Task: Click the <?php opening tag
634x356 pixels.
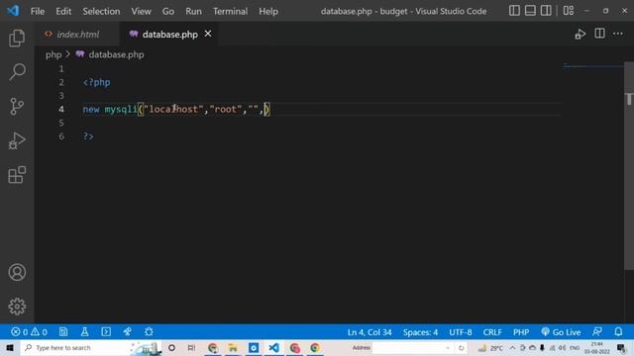Action: coord(97,82)
